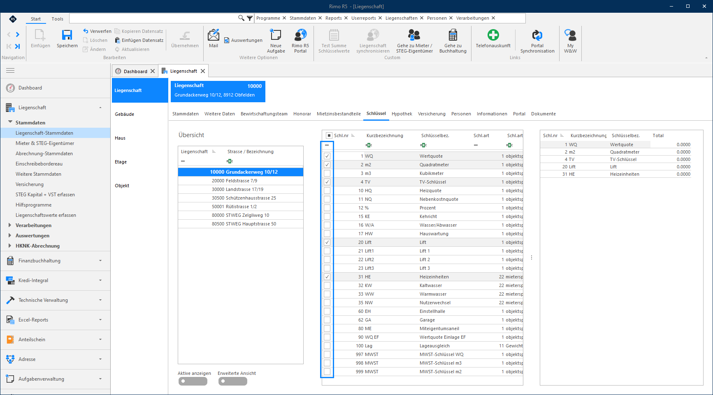Uncheck the WQ Wertquote checkbox
Viewport: 713px width, 395px height.
[327, 156]
